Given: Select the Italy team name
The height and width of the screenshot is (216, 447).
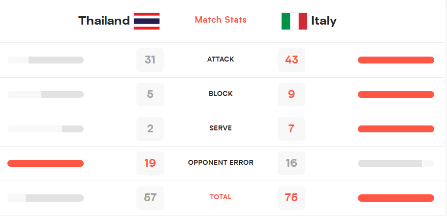Looking at the screenshot, I should tap(324, 21).
